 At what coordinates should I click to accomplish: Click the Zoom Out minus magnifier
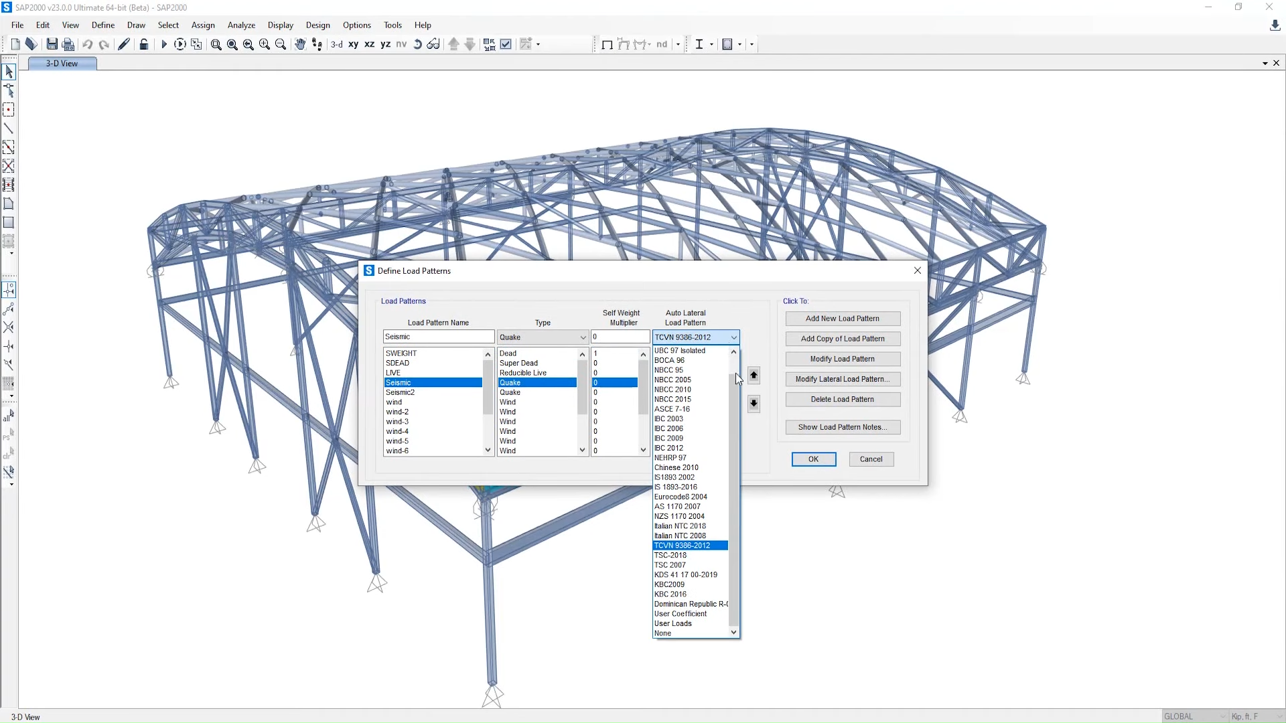(x=281, y=44)
